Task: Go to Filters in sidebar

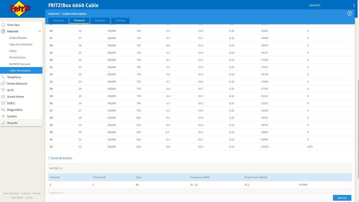Action: pyautogui.click(x=13, y=51)
